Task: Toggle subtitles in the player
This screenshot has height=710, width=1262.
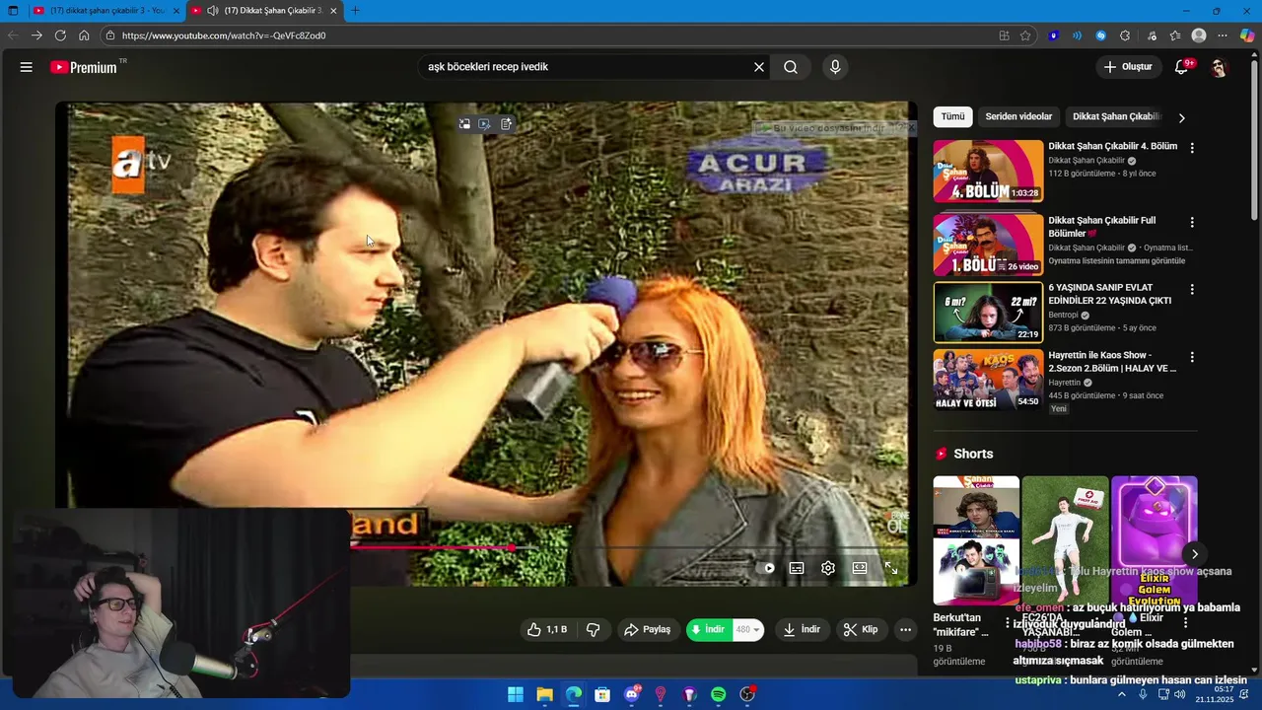Action: tap(797, 568)
